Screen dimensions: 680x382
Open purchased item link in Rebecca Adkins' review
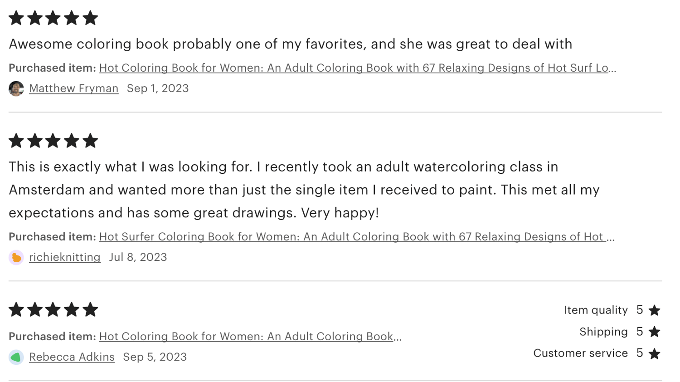250,337
